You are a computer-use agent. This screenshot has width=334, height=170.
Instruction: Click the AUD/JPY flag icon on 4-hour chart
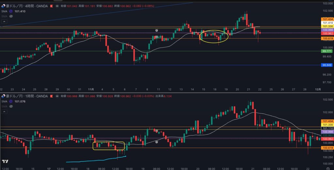pos(3,6)
